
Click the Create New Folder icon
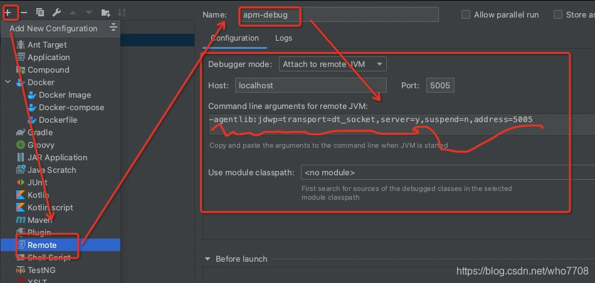(x=106, y=13)
